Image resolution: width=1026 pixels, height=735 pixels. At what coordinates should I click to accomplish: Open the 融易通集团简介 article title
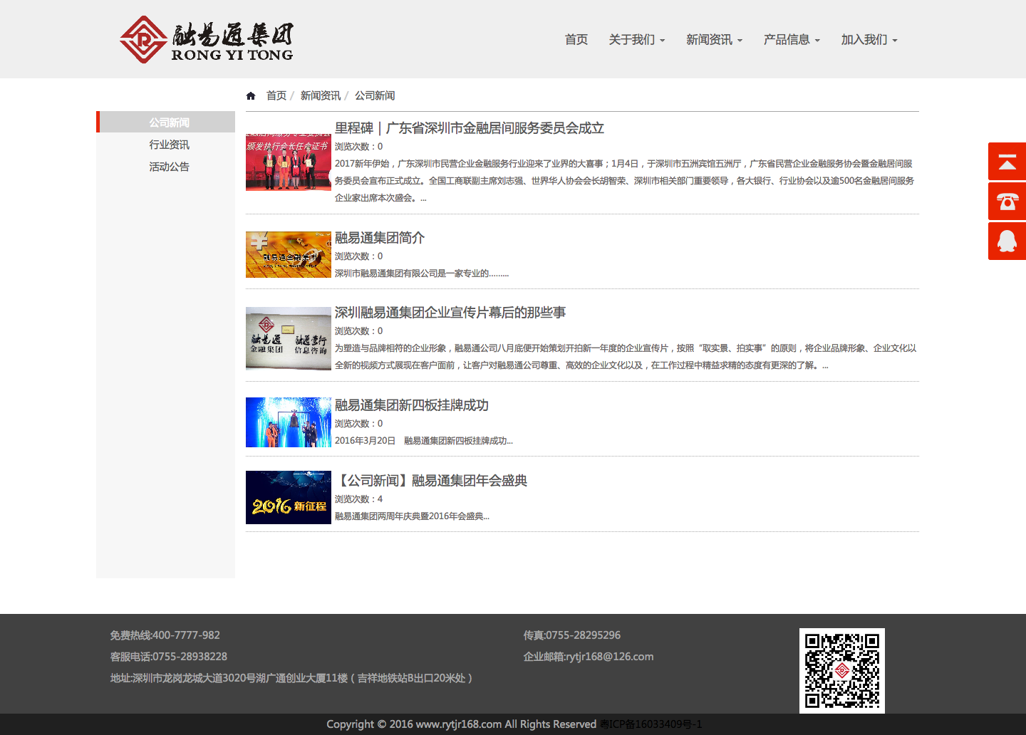tap(380, 238)
